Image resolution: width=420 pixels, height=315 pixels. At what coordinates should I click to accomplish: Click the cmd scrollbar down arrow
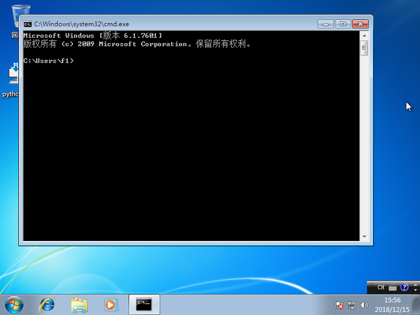pos(364,236)
